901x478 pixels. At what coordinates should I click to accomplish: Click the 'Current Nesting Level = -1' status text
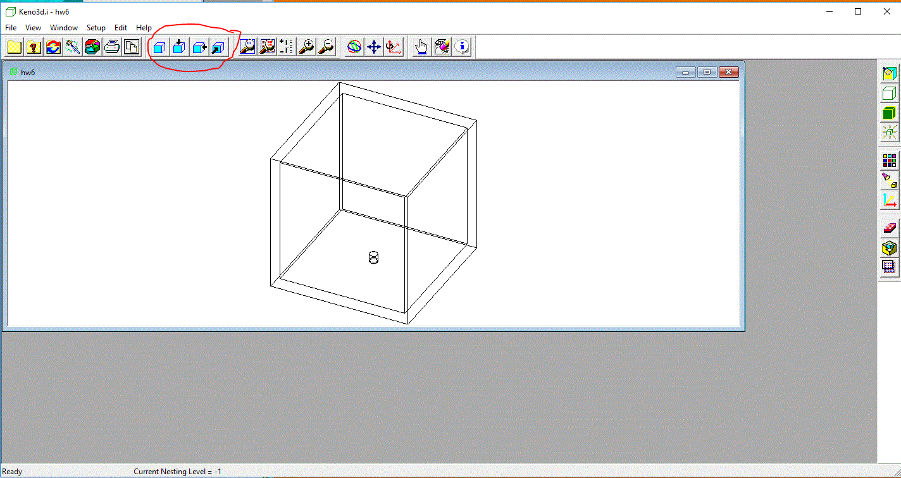pos(178,472)
